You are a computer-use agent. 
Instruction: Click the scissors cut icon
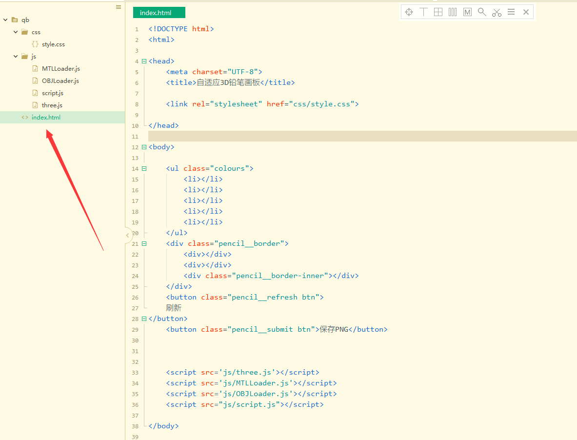pyautogui.click(x=497, y=12)
